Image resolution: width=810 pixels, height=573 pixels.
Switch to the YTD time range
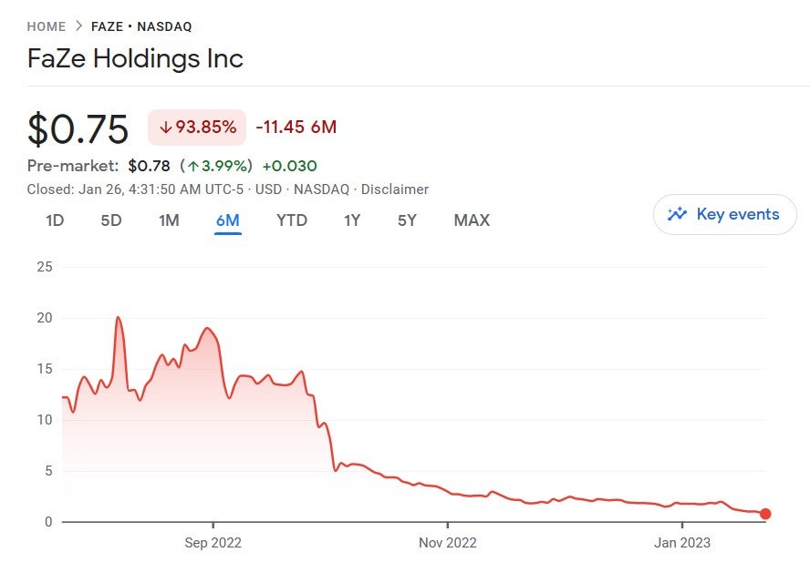click(292, 220)
